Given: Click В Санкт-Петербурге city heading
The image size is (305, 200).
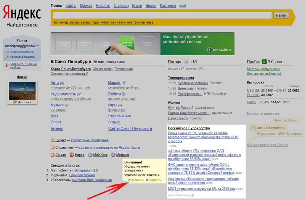Looking at the screenshot, I should 71,62.
